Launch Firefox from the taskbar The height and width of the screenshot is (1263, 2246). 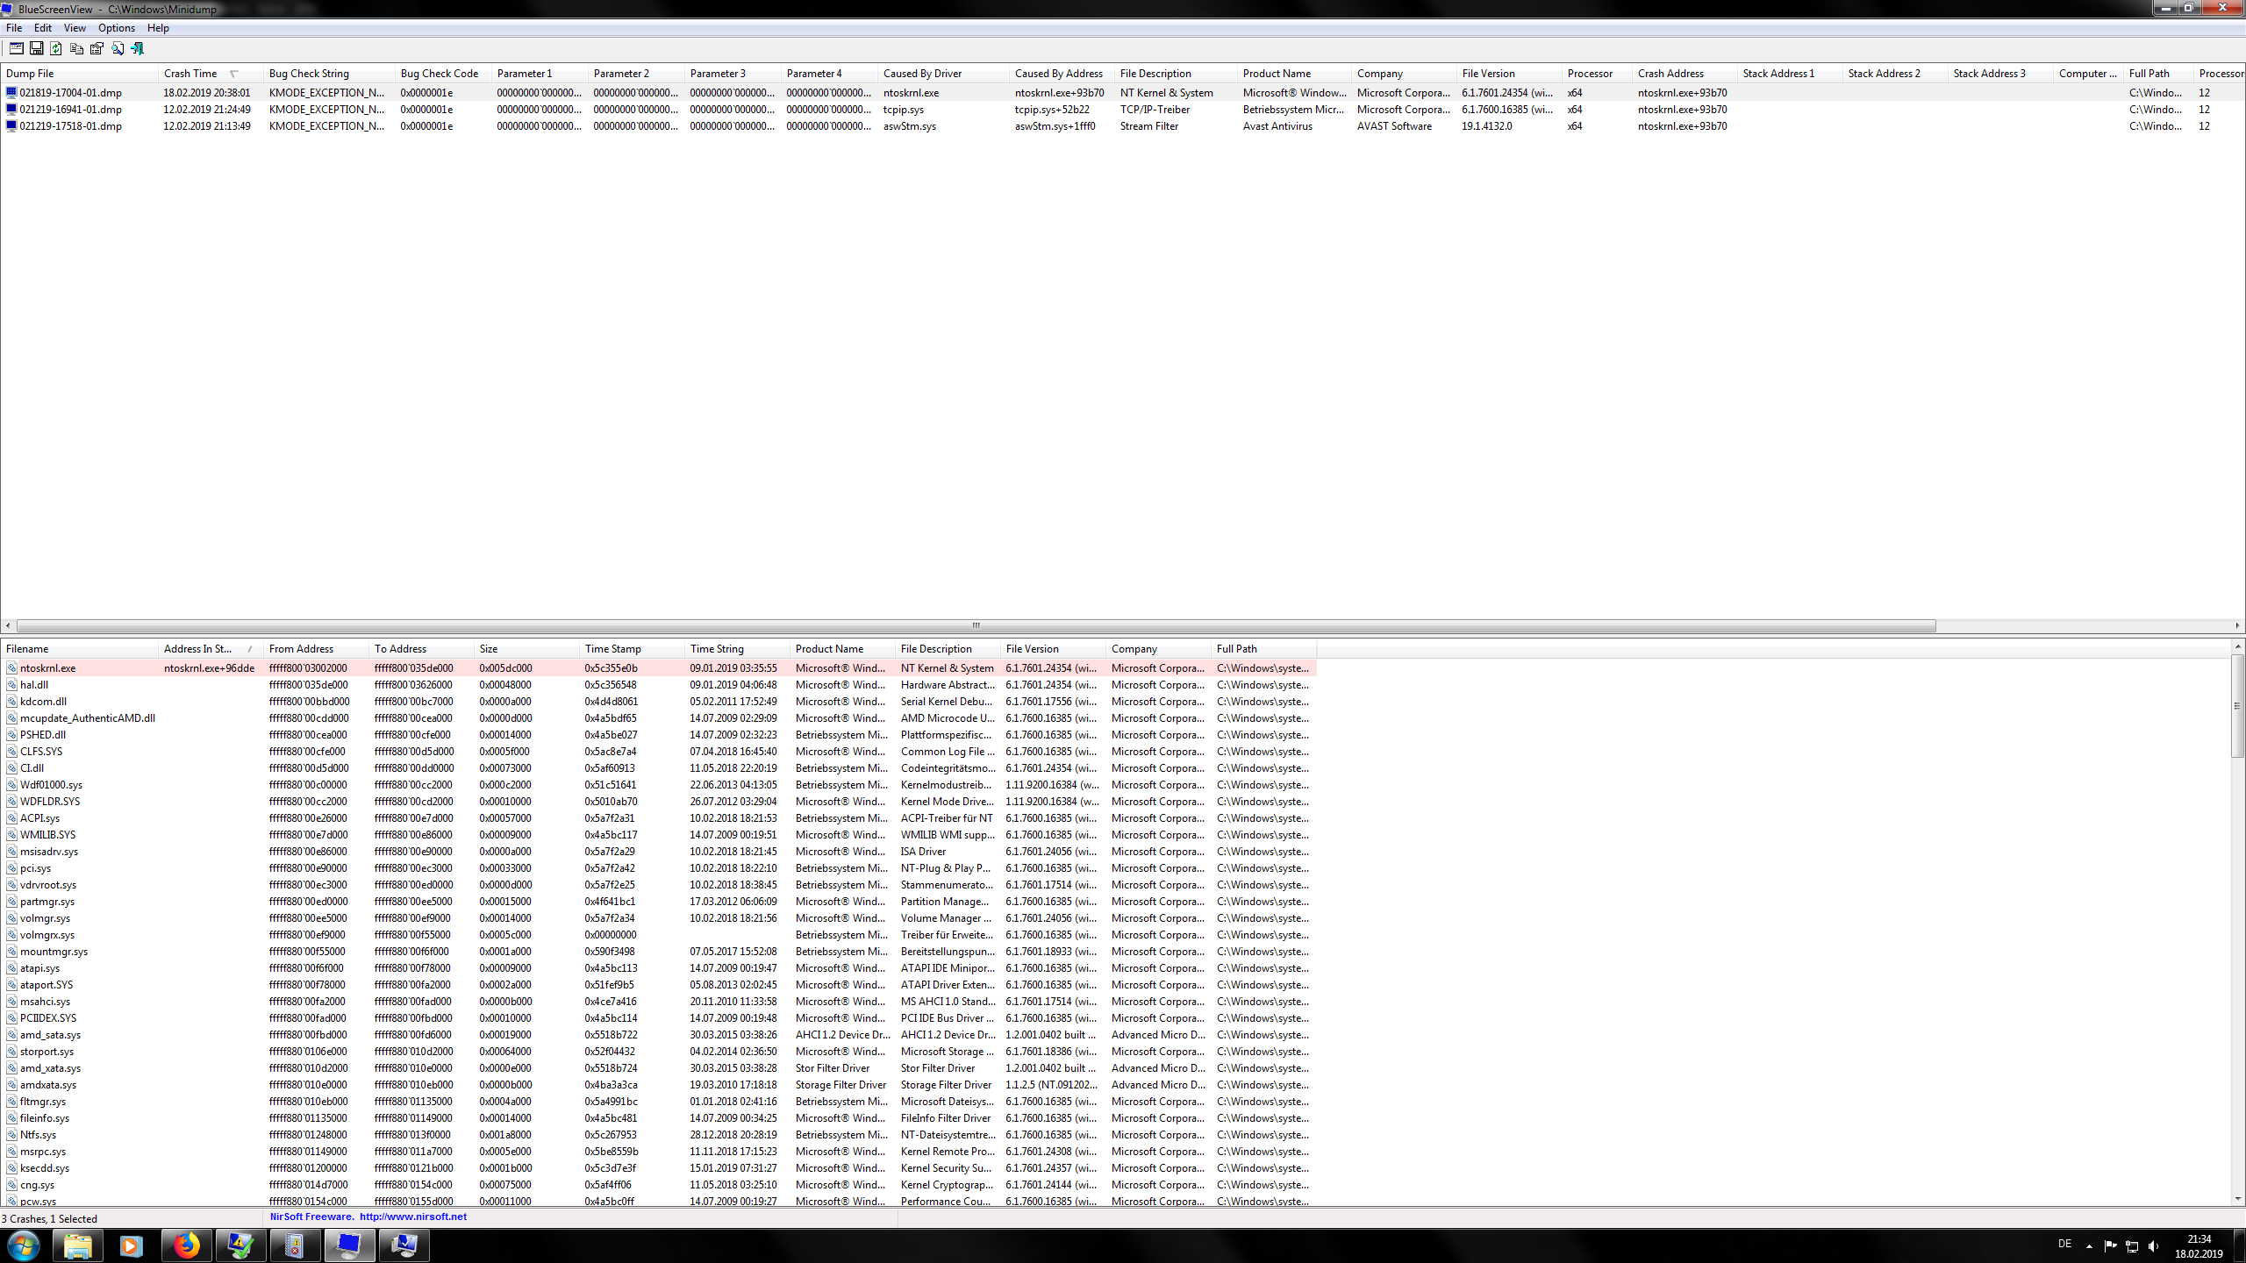click(x=187, y=1245)
